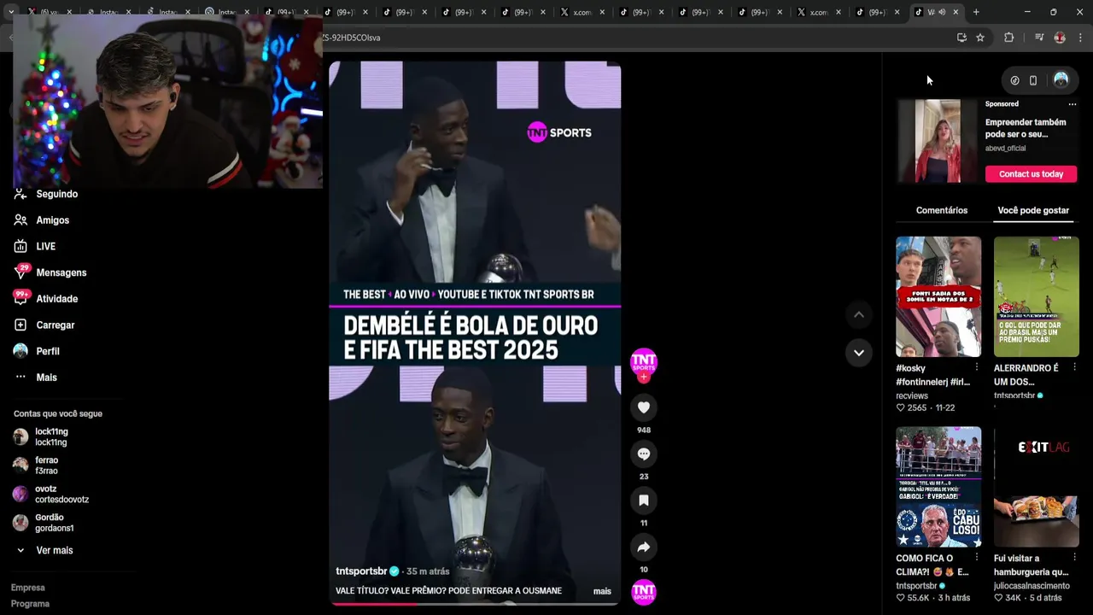Open Empresa footer link
Screen dimensions: 1093x615
coord(28,588)
